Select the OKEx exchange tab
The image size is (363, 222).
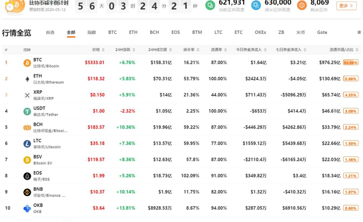tap(260, 32)
